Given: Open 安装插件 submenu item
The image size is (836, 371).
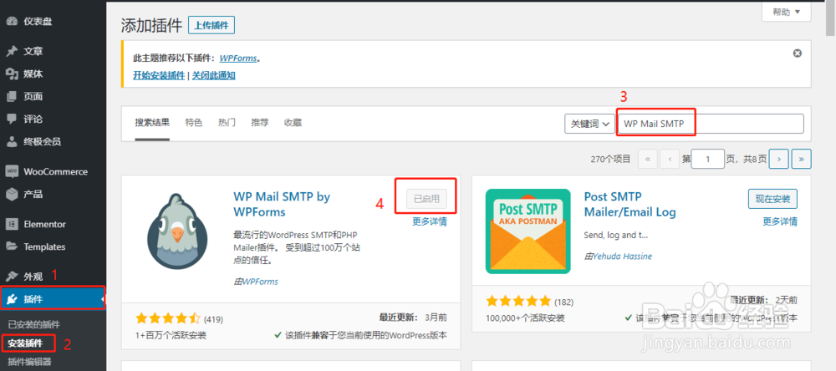Looking at the screenshot, I should tap(25, 343).
